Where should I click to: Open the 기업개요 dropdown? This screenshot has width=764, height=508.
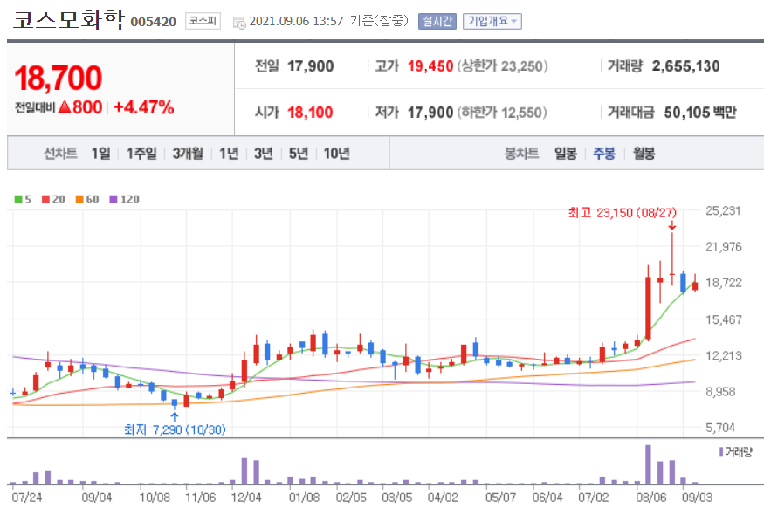pyautogui.click(x=492, y=22)
